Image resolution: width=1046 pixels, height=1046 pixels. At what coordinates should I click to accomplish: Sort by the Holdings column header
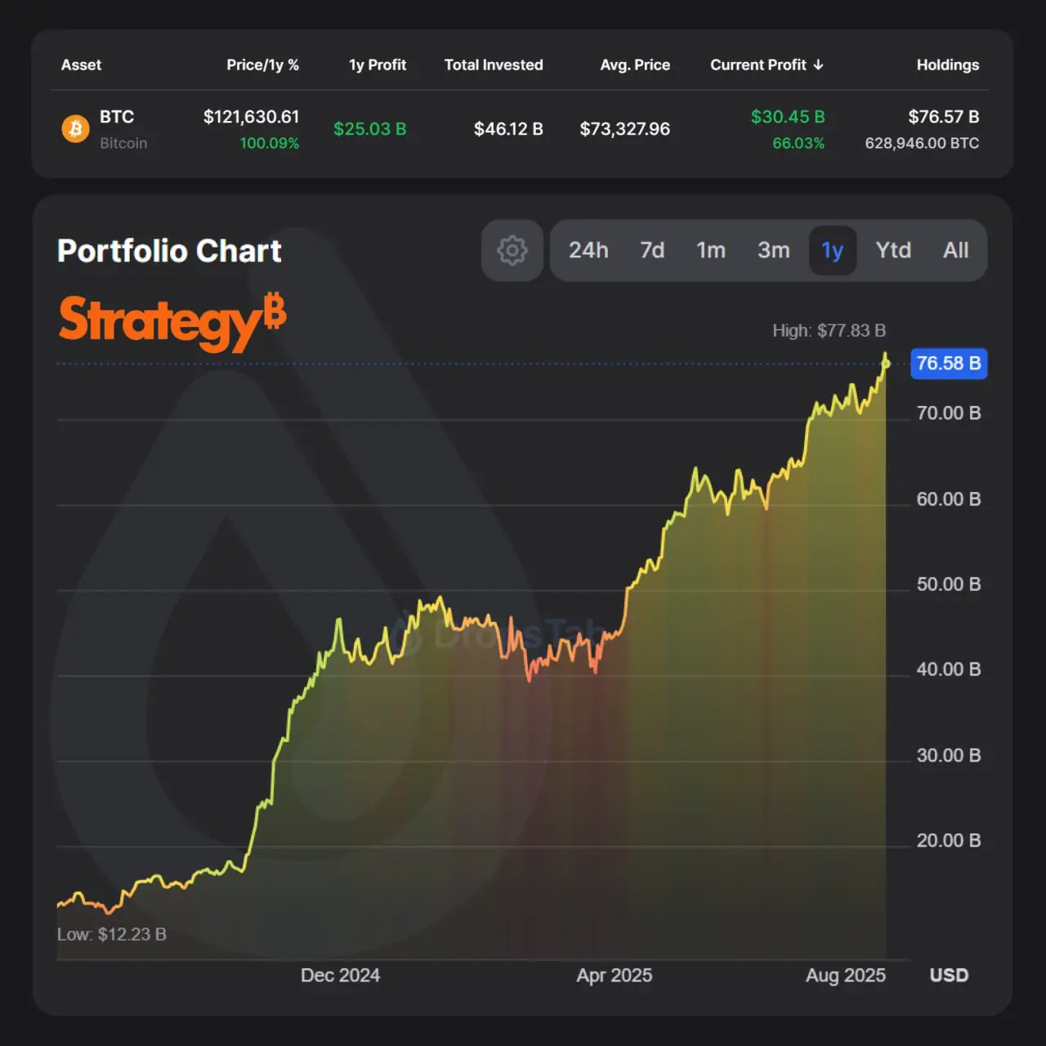947,65
